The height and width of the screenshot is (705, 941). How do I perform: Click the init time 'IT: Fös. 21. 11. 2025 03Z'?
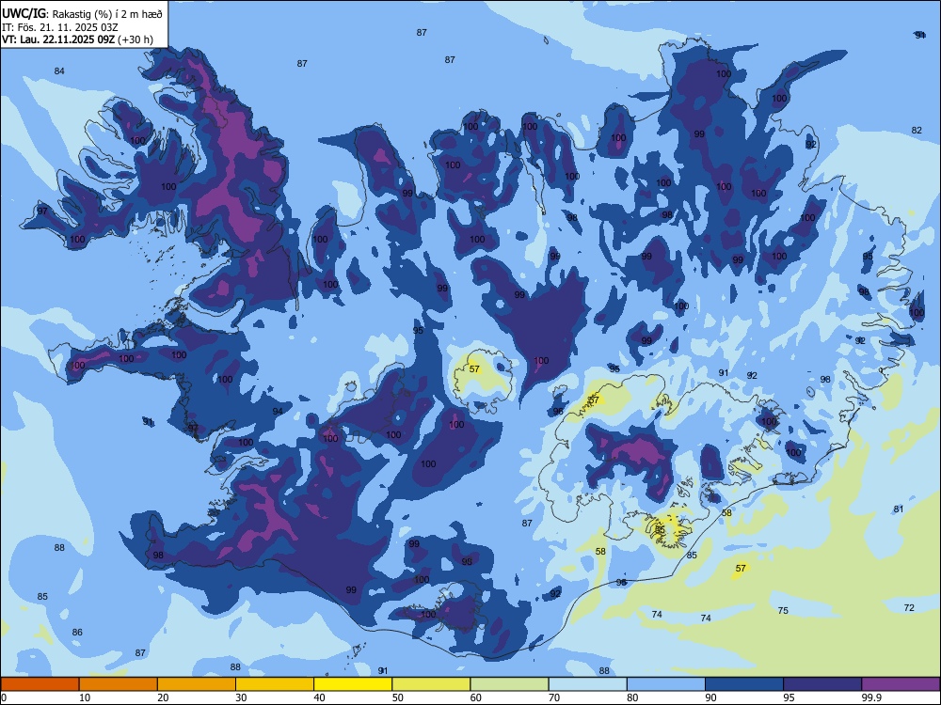[60, 27]
